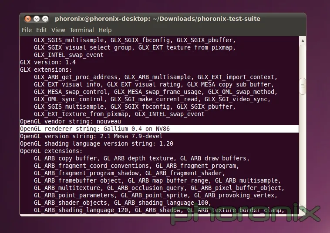Viewport: 330px width, 233px height.
Task: Click 'GLX_MESA_copy_sub_buffer' text
Action: pos(229,84)
